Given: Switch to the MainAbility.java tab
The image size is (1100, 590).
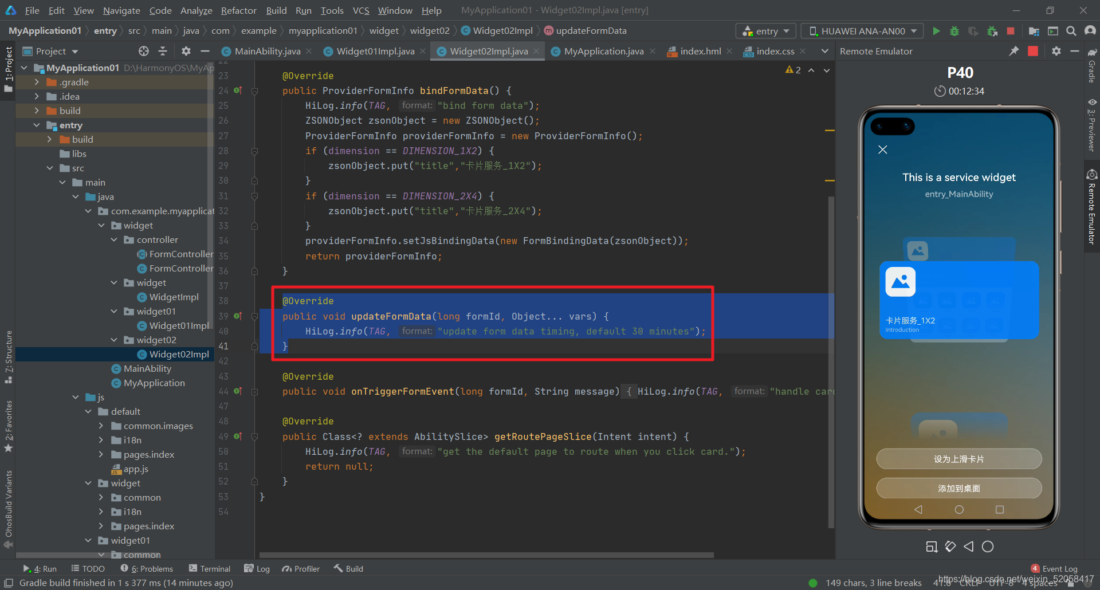Looking at the screenshot, I should point(267,51).
